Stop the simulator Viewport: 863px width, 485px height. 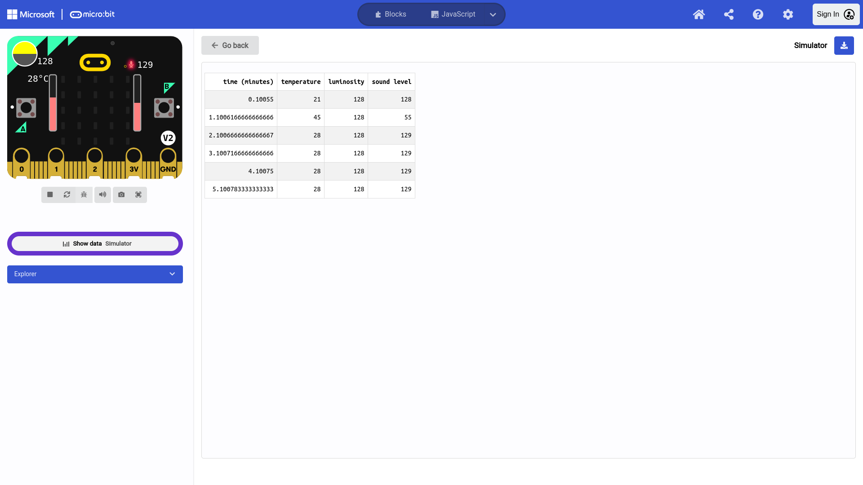[50, 194]
